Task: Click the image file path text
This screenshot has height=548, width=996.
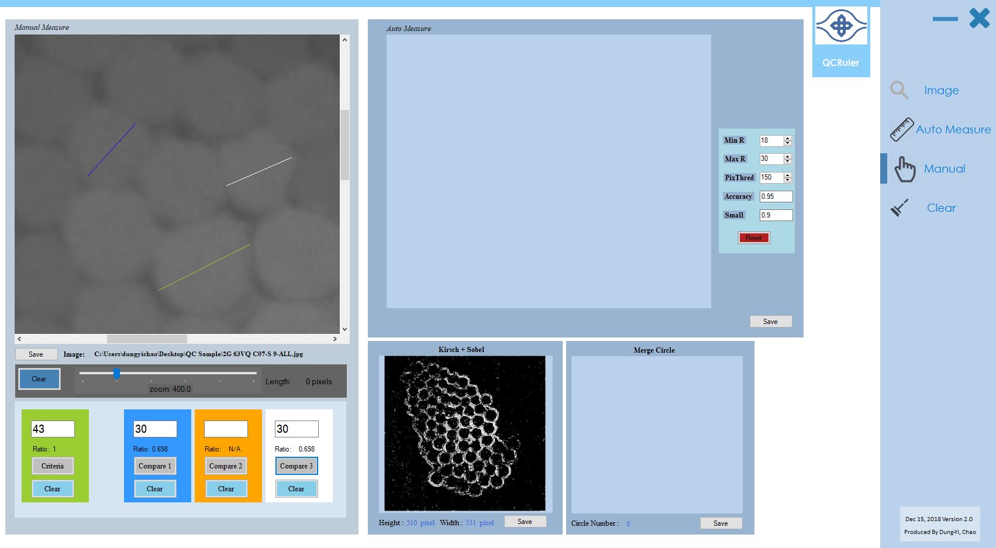Action: [198, 354]
